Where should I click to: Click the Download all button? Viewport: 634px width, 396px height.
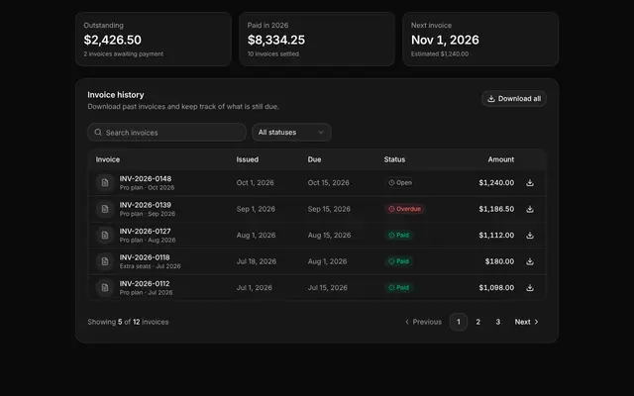click(x=514, y=99)
